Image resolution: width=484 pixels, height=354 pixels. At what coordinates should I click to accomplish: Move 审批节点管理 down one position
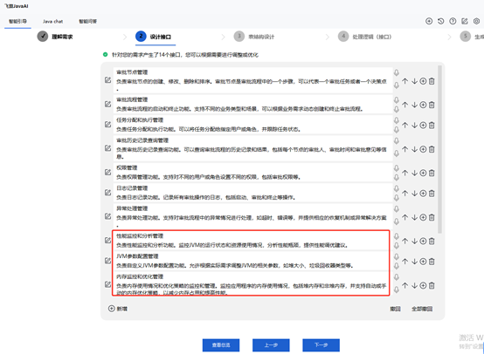[x=414, y=81]
